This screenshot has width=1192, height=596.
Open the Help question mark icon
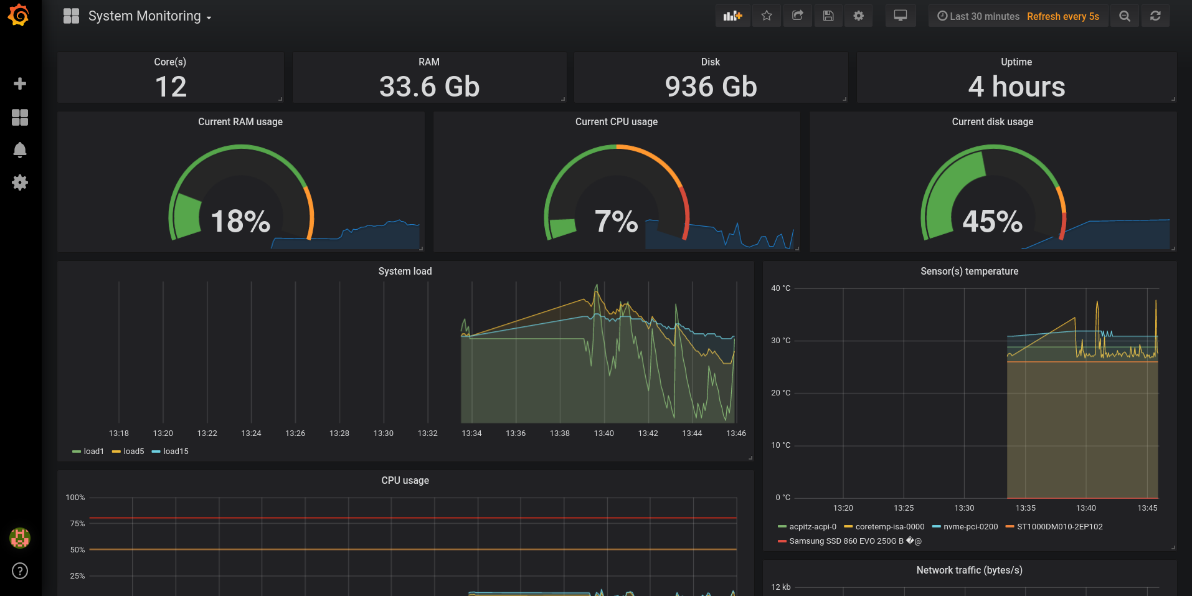(x=20, y=570)
